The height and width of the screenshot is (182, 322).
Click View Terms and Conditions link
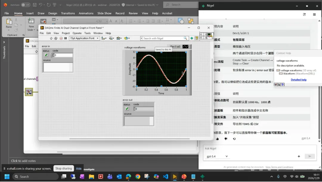coord(279,167)
